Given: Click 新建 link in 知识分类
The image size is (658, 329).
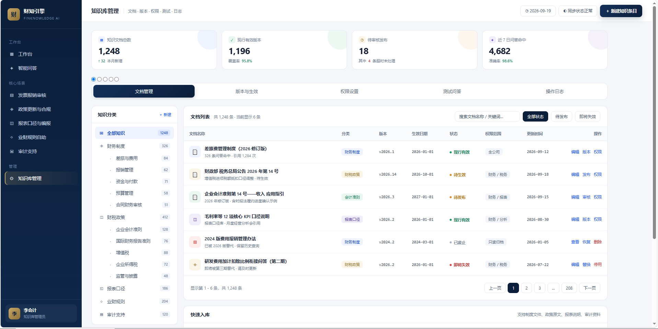Looking at the screenshot, I should click(x=165, y=115).
